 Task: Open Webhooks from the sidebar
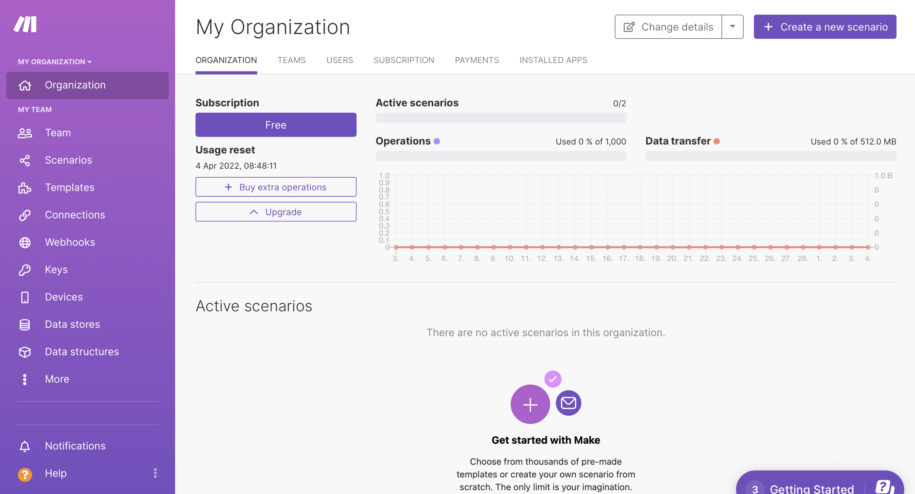coord(70,242)
